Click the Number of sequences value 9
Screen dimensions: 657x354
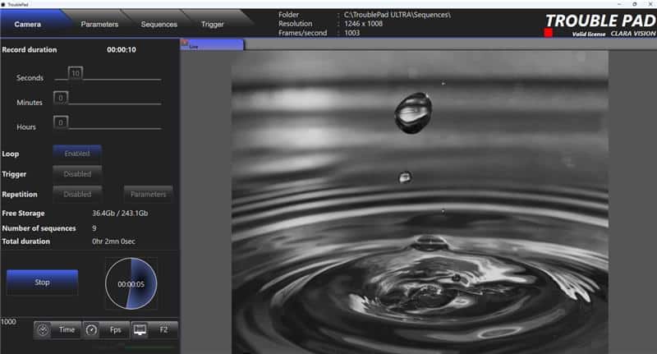[94, 228]
